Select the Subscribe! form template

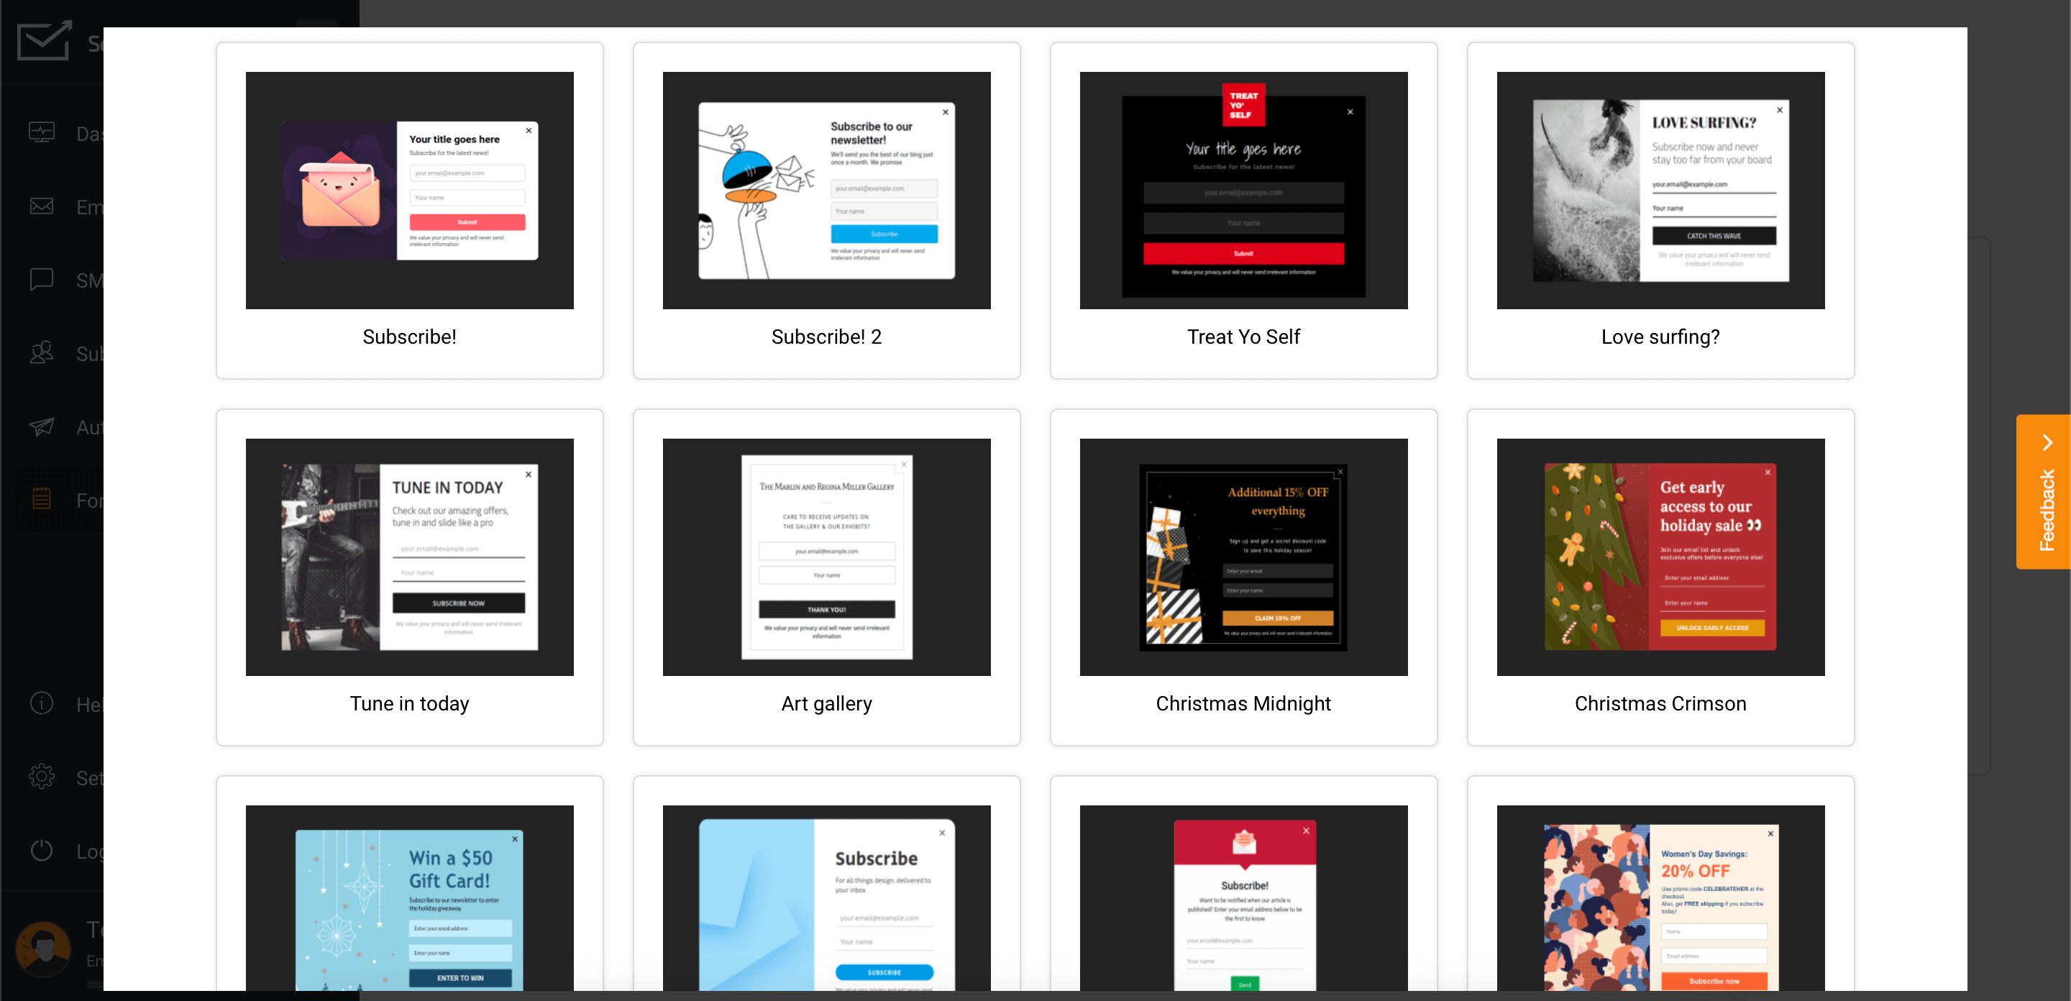(409, 211)
